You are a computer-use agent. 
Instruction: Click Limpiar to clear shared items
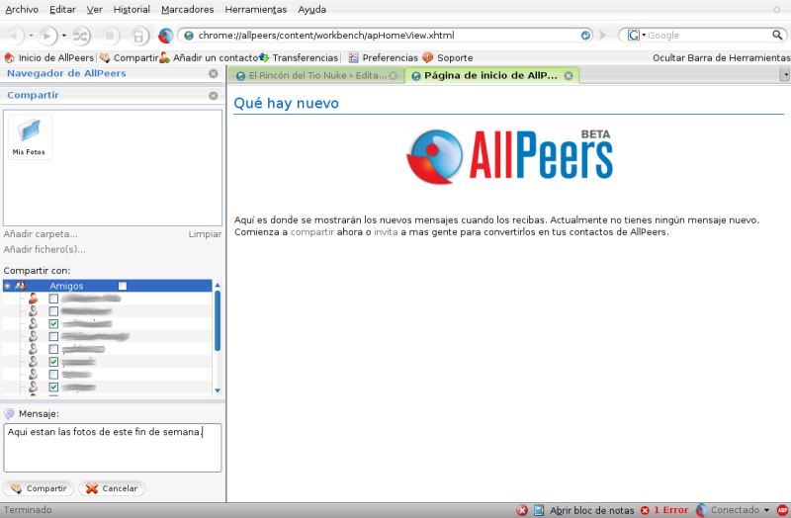point(205,234)
